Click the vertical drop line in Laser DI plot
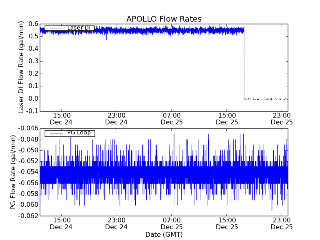 click(244, 65)
